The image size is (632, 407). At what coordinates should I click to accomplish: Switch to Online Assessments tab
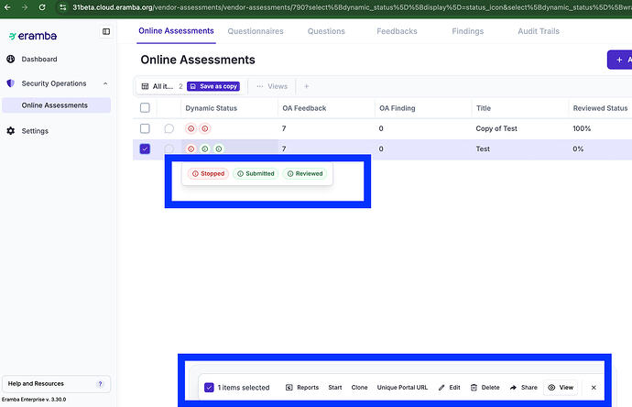coord(176,31)
